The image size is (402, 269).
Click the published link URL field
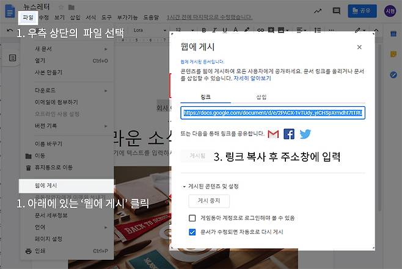tap(272, 113)
